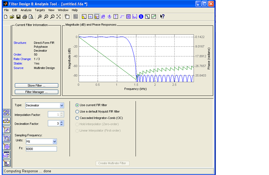Show Filter Specifications from the toolbar

(x=75, y=17)
